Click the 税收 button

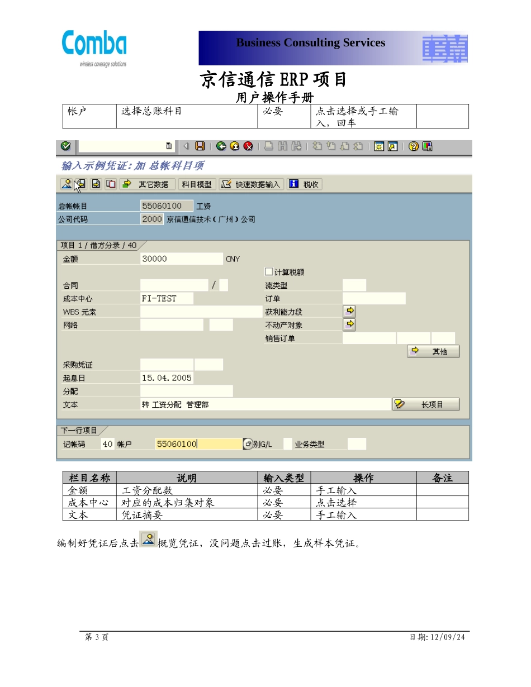305,184
